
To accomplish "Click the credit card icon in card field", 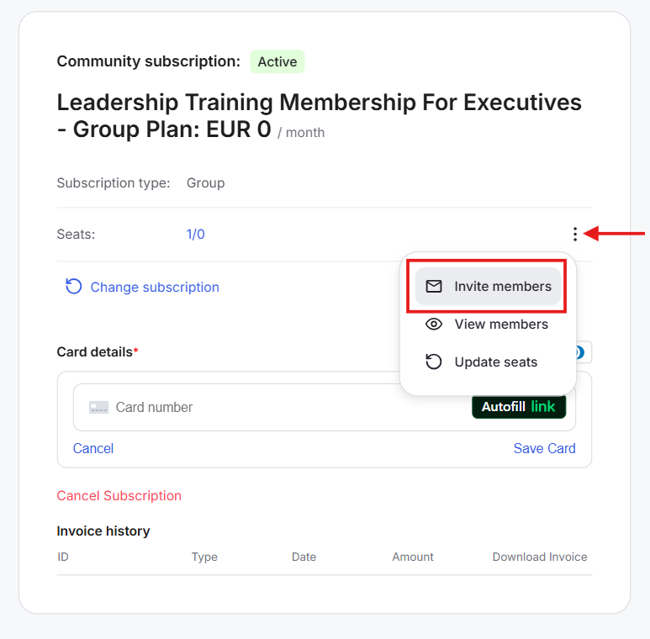I will (99, 408).
